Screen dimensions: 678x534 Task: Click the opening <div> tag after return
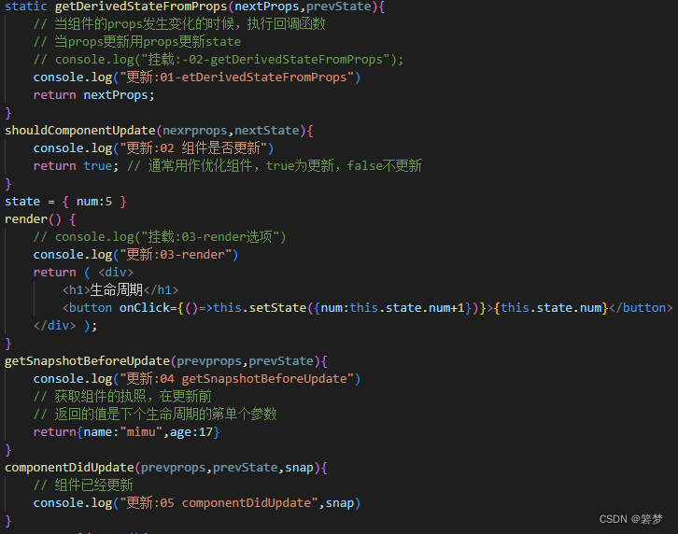(x=116, y=273)
